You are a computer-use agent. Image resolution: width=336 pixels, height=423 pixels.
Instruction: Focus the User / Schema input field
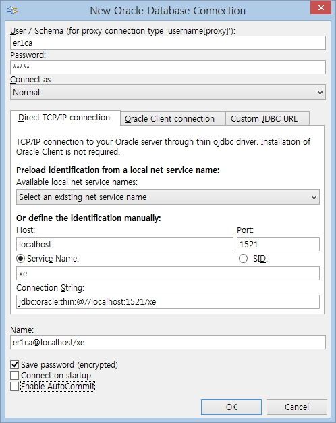(168, 43)
